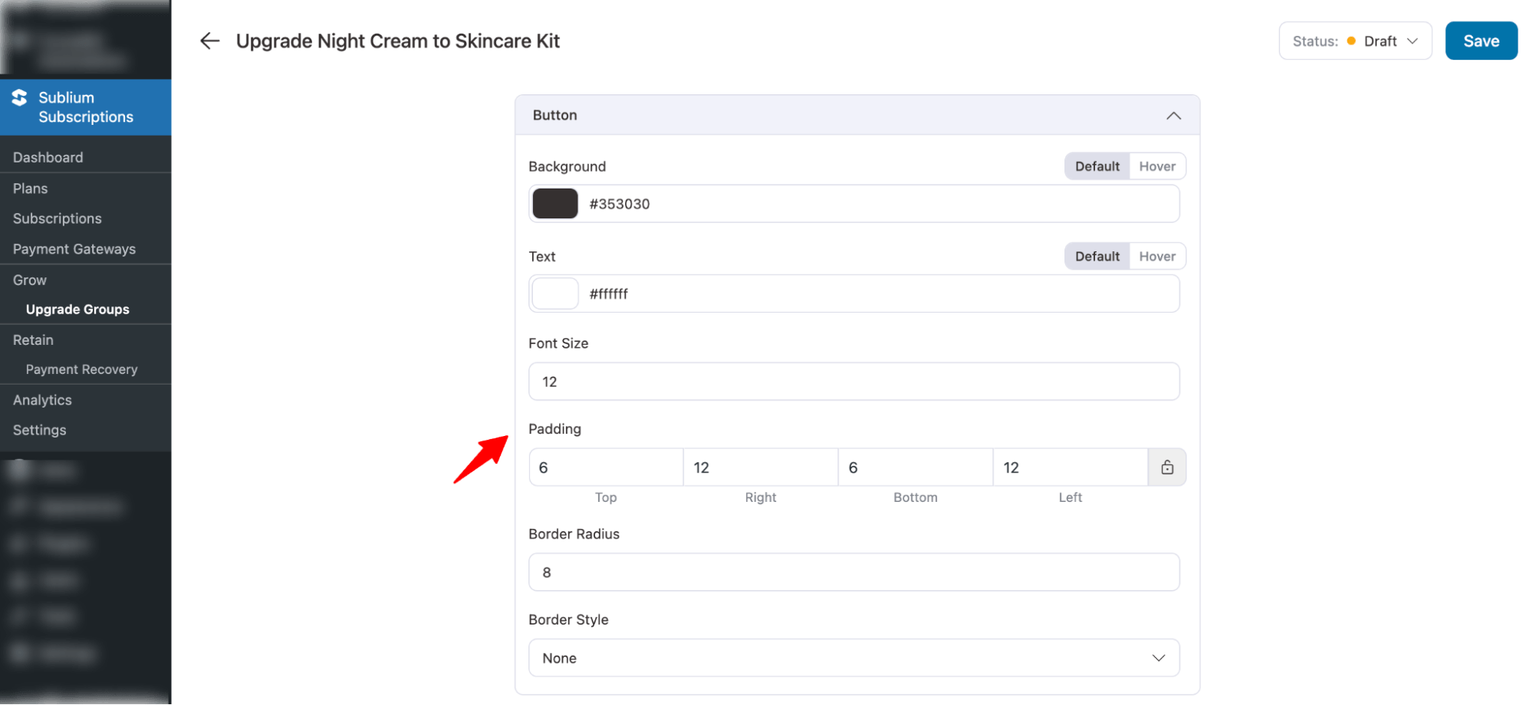Open Payment Gateways page

[74, 249]
